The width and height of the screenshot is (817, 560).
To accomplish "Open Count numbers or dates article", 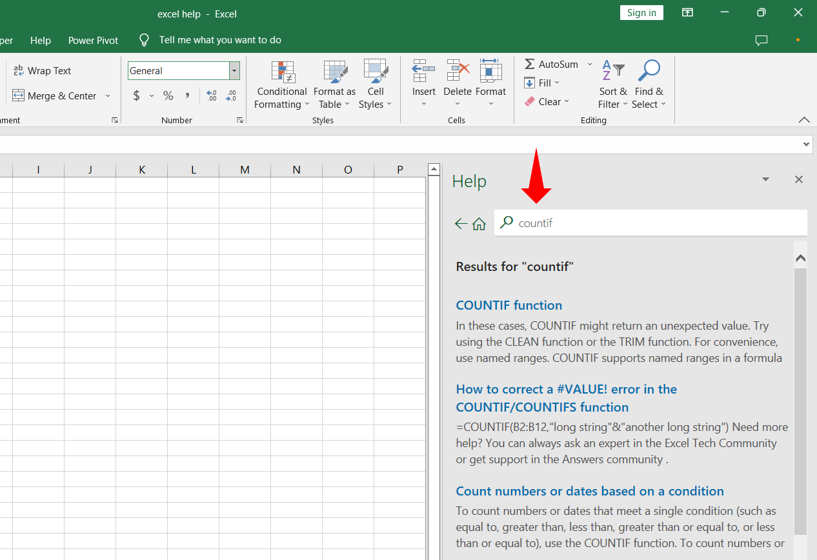I will click(x=590, y=491).
